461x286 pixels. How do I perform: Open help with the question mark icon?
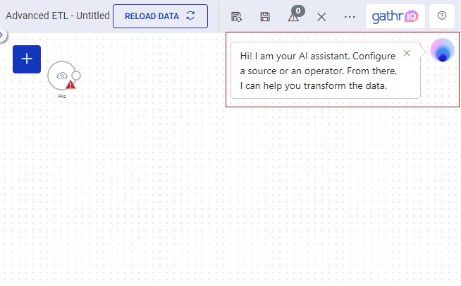[442, 16]
